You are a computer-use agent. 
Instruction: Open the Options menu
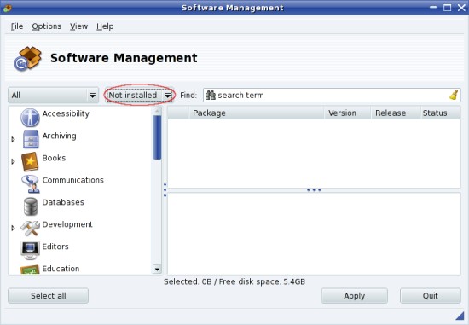tap(46, 26)
